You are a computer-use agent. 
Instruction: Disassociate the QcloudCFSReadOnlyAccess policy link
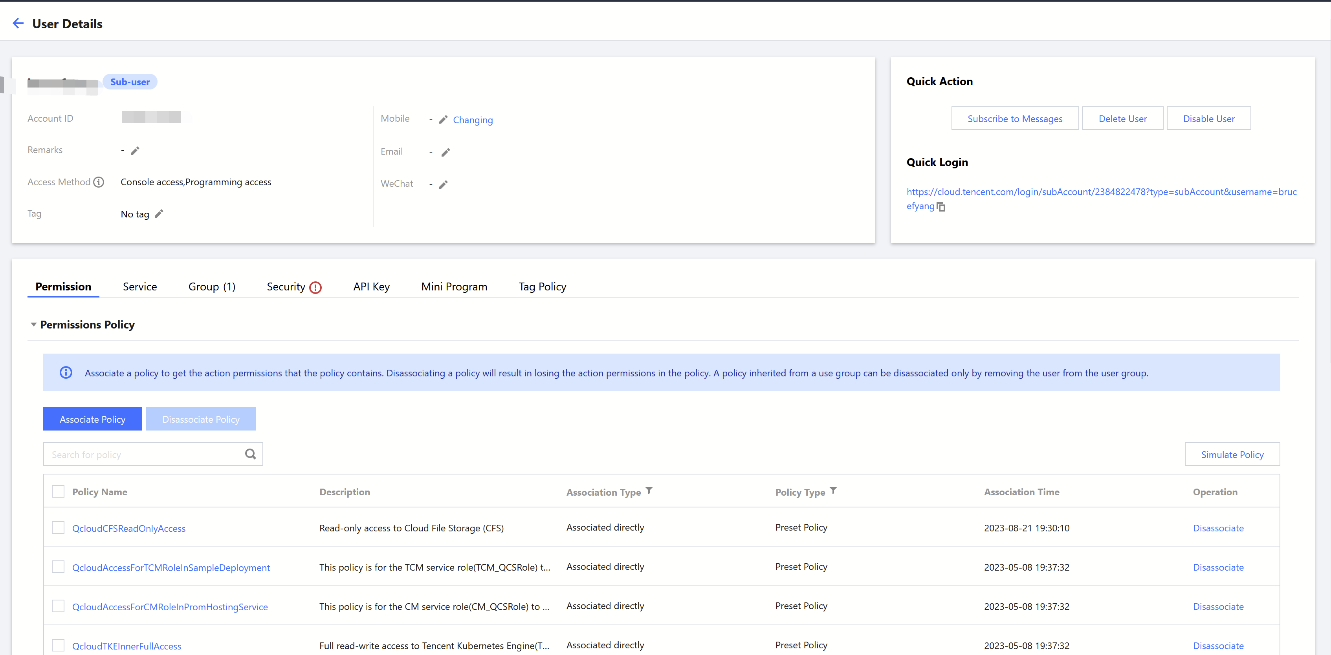[1218, 528]
